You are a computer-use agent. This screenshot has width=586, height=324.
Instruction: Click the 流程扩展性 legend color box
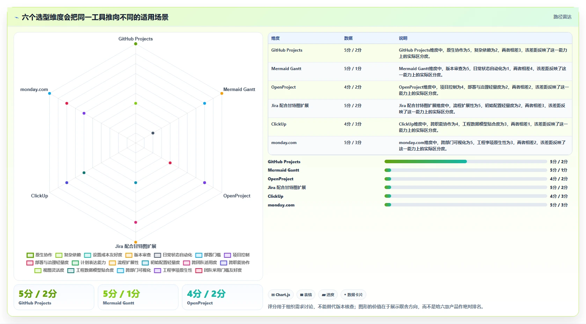[x=112, y=263]
